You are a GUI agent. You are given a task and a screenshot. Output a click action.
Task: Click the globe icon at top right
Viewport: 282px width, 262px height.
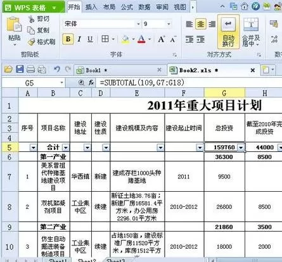tap(255, 6)
